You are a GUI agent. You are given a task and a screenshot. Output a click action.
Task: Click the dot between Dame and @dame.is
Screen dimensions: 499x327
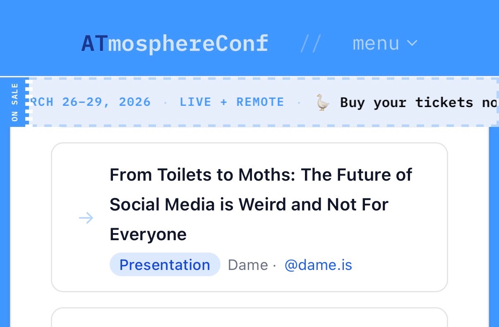point(275,265)
